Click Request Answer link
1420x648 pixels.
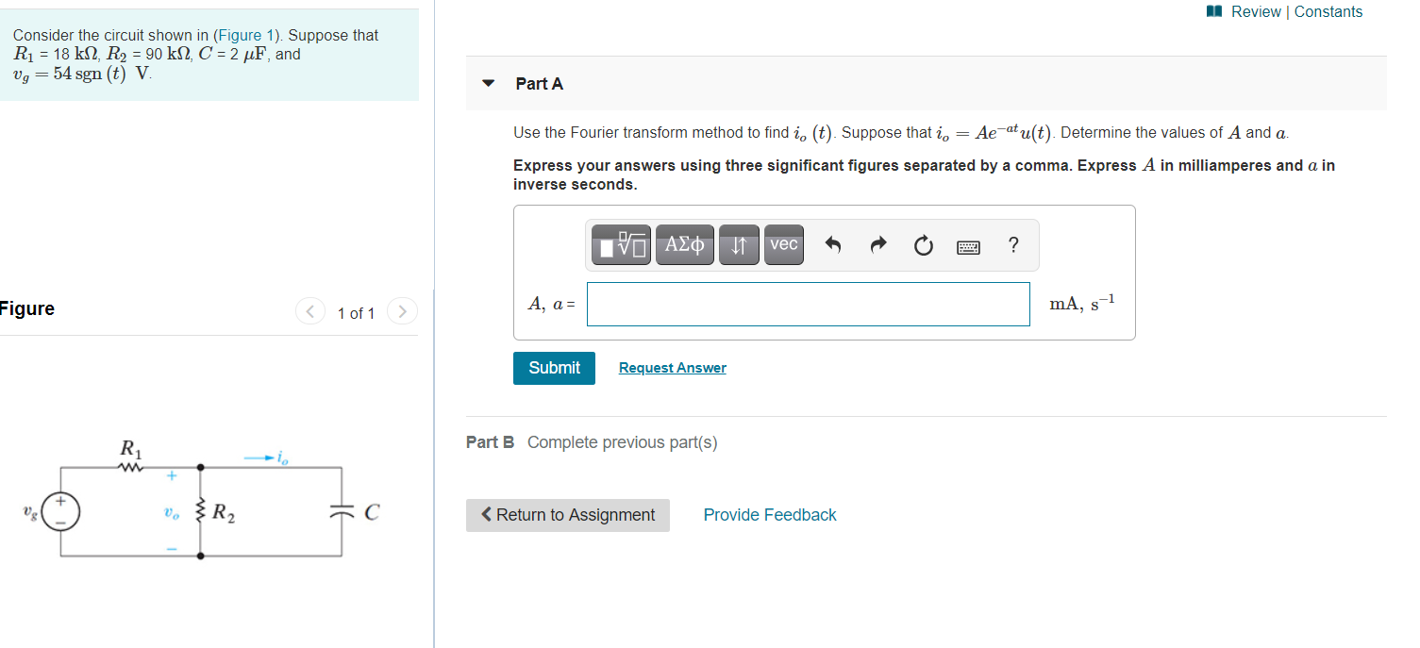[672, 367]
